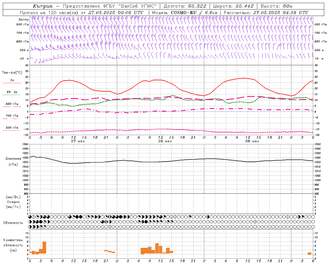
Task: Click the small orange convective bar near the chart's end
Action: coord(310,254)
